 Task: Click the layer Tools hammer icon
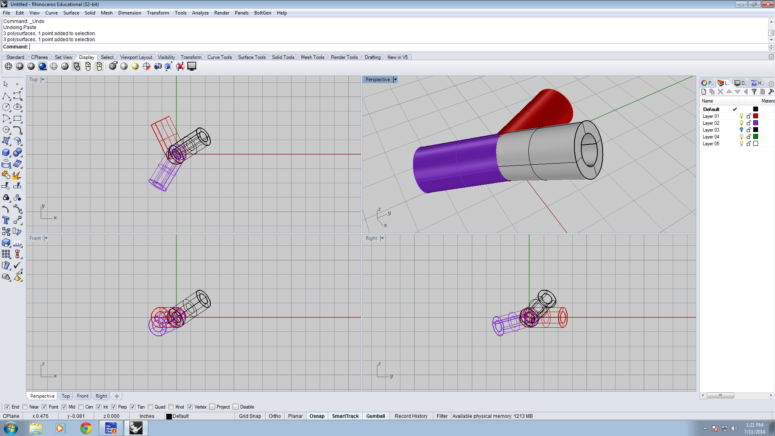pyautogui.click(x=771, y=92)
